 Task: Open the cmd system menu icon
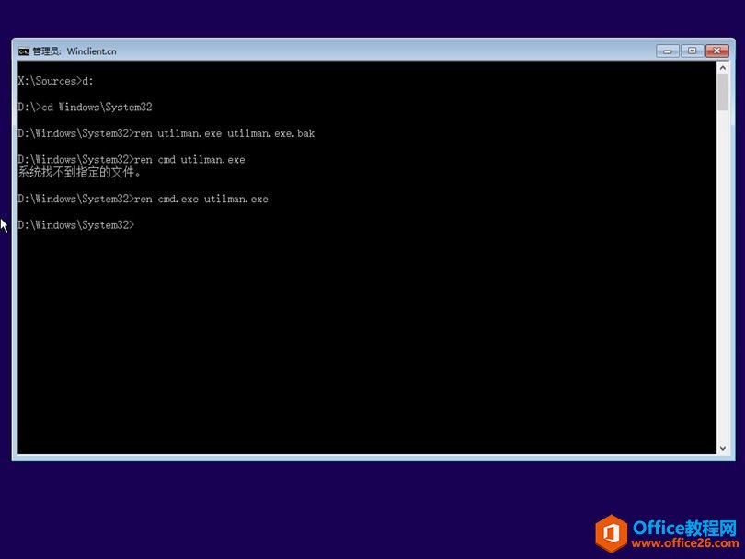point(24,51)
